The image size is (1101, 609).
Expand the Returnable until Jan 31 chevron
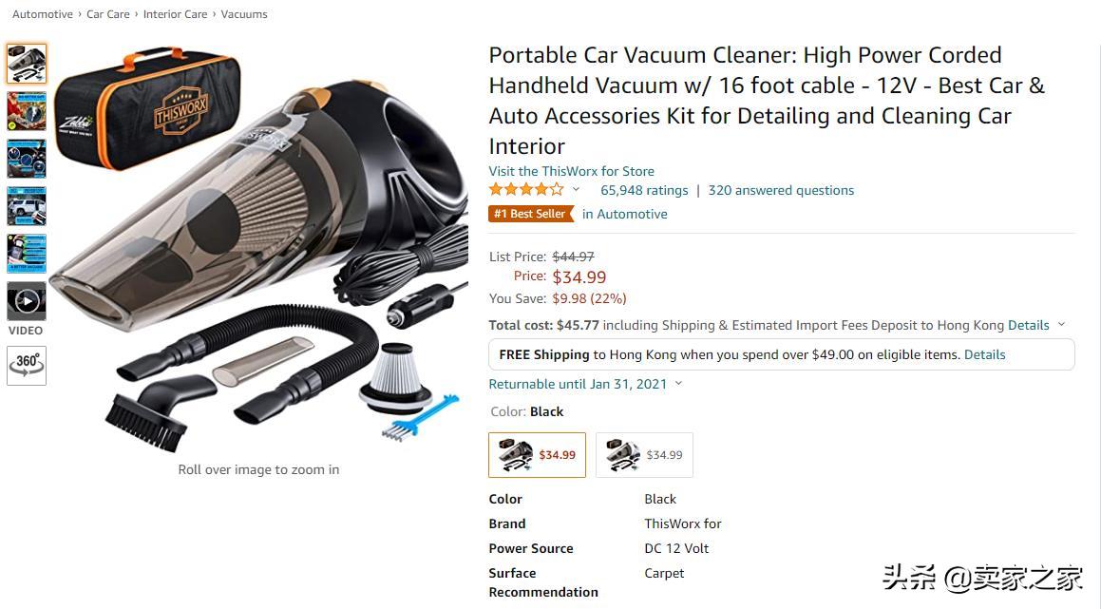[x=678, y=384]
